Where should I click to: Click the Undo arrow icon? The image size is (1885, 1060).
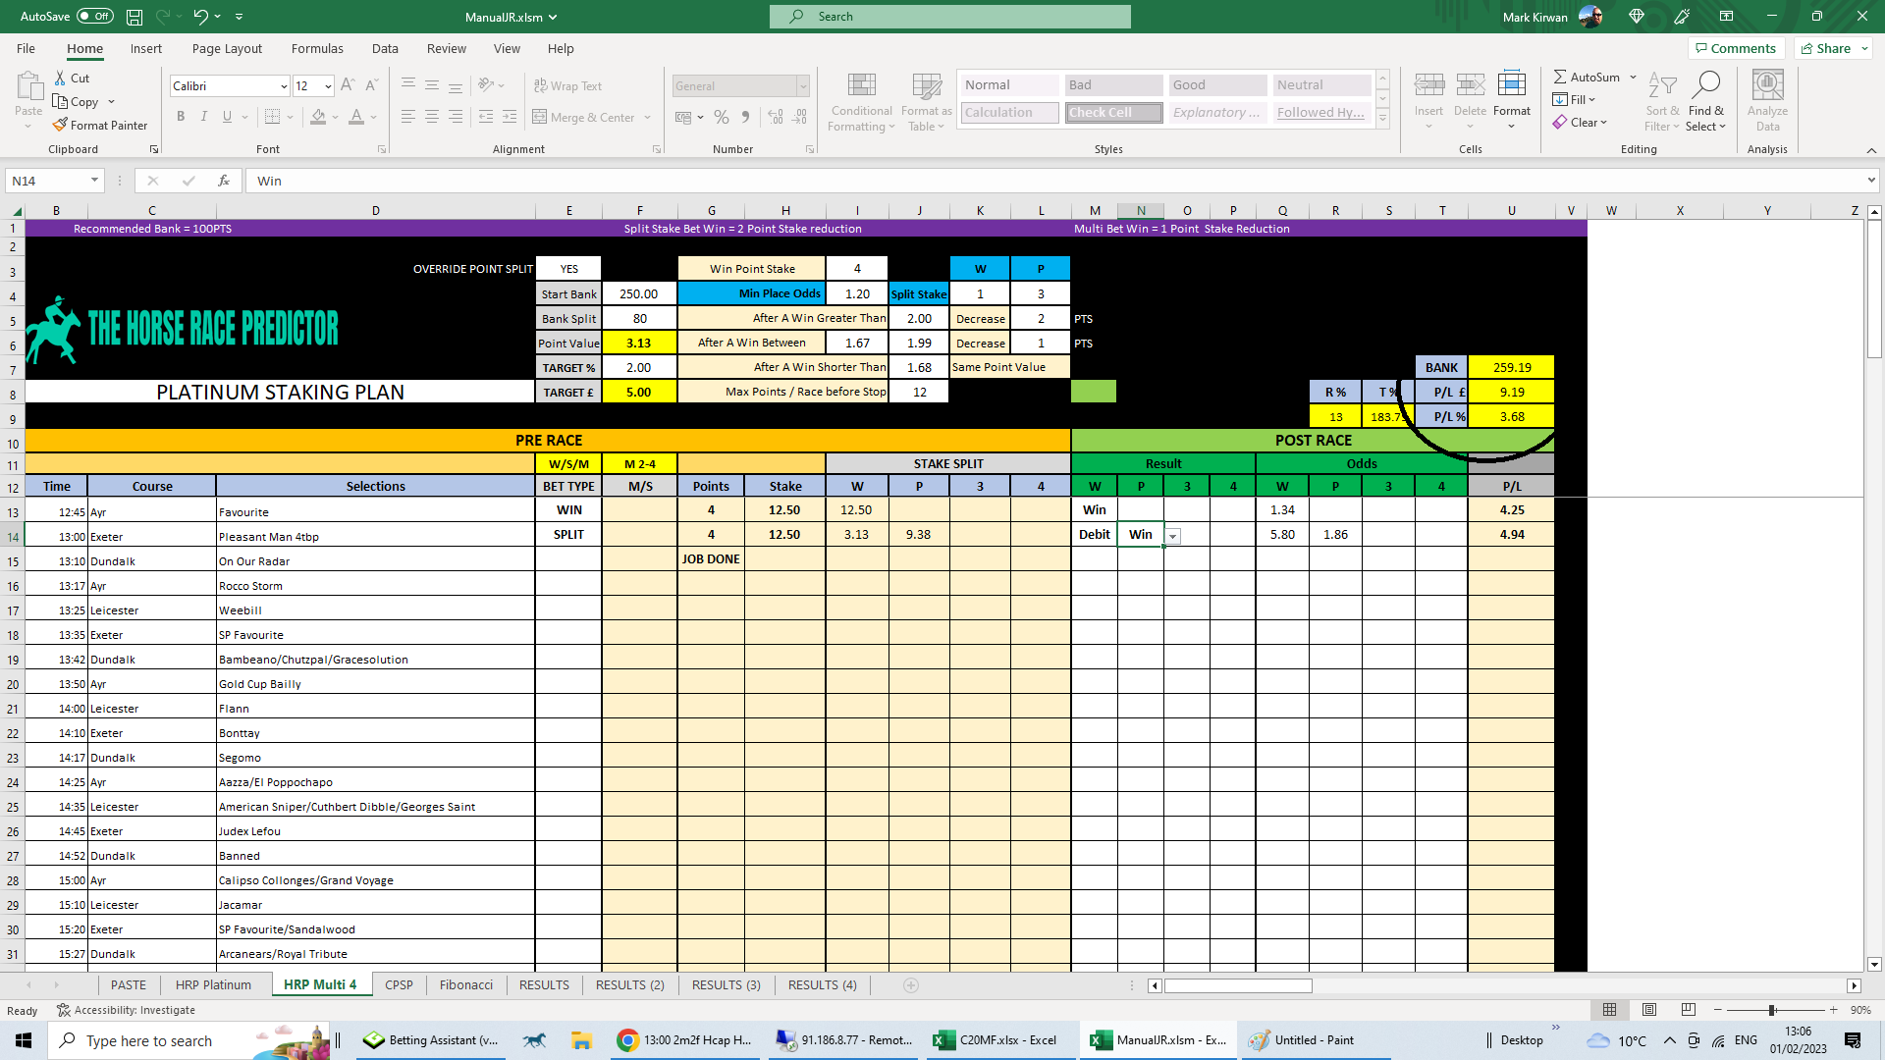(200, 17)
